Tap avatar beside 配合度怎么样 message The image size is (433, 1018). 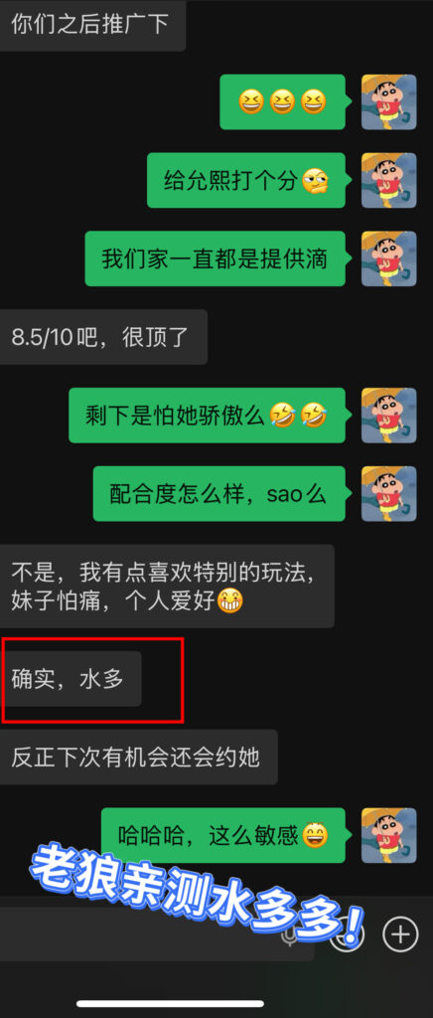point(389,493)
